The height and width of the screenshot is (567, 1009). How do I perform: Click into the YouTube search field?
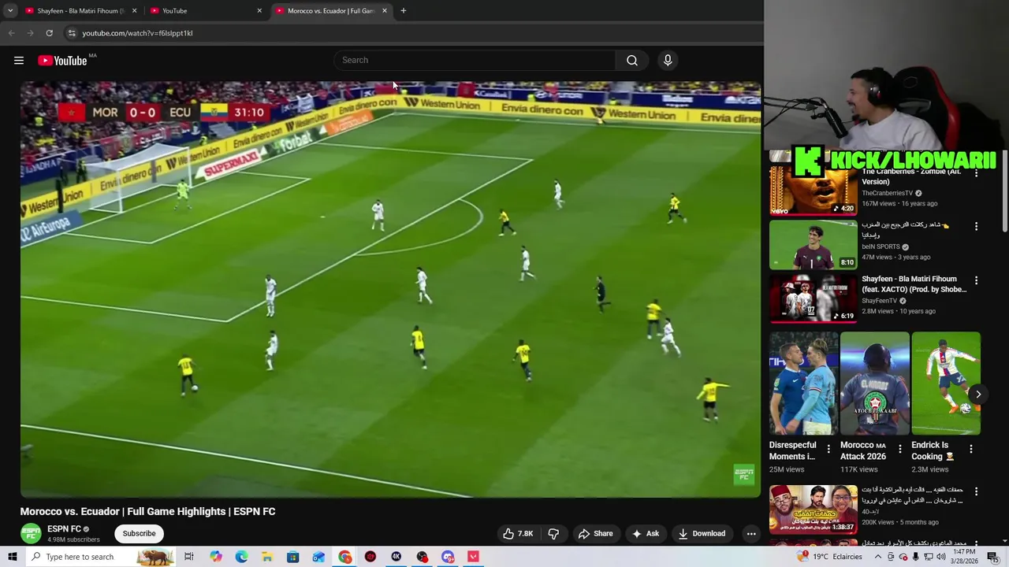coord(475,61)
